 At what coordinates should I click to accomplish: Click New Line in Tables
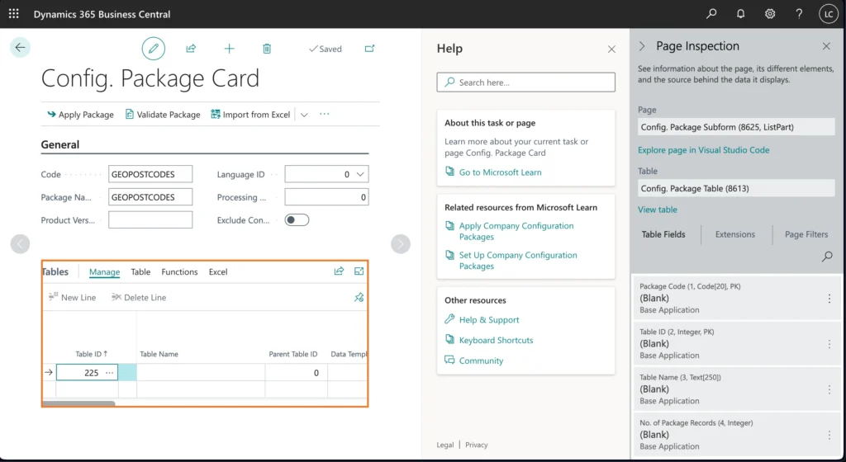point(73,297)
